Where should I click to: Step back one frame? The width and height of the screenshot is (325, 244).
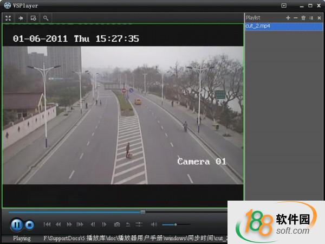point(93,224)
